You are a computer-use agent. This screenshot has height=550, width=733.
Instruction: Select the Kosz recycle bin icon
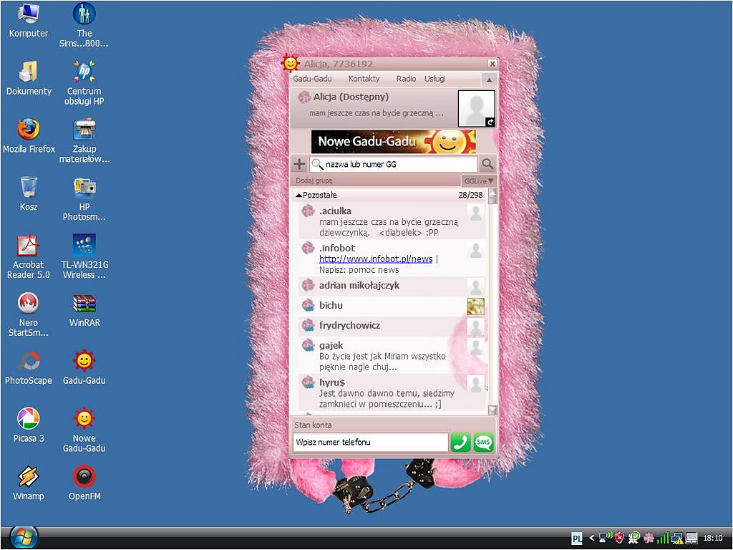pos(29,193)
